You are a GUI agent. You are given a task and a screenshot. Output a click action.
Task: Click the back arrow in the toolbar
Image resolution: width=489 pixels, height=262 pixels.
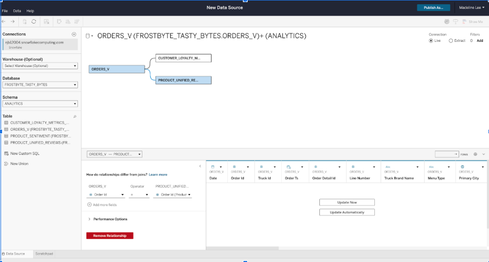click(4, 21)
